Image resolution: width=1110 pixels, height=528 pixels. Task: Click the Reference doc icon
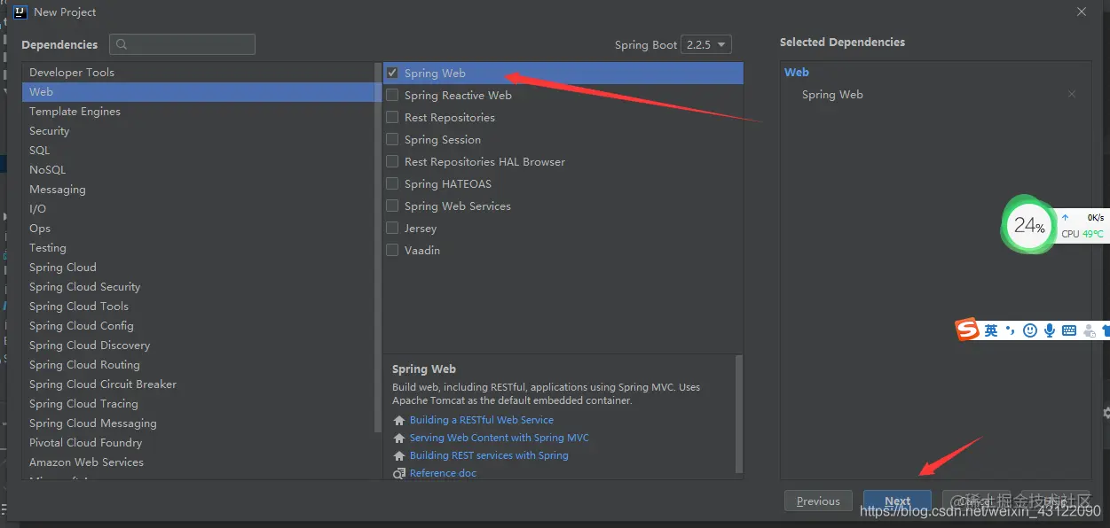pyautogui.click(x=399, y=474)
